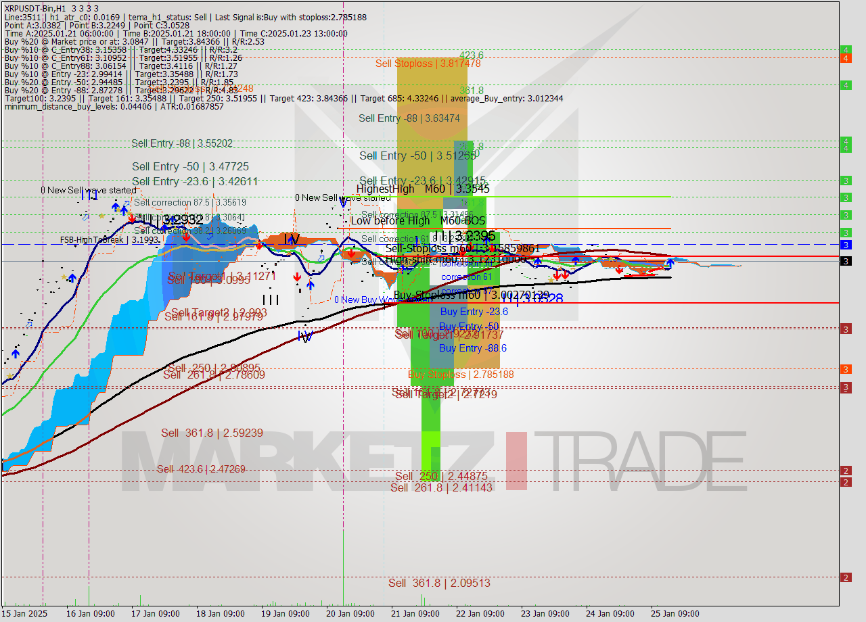Click the '18 Jan 09:00' time axis label
This screenshot has width=866, height=622.
pos(220,614)
